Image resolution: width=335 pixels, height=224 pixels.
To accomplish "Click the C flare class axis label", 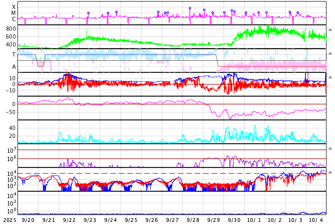I will pos(14,19).
